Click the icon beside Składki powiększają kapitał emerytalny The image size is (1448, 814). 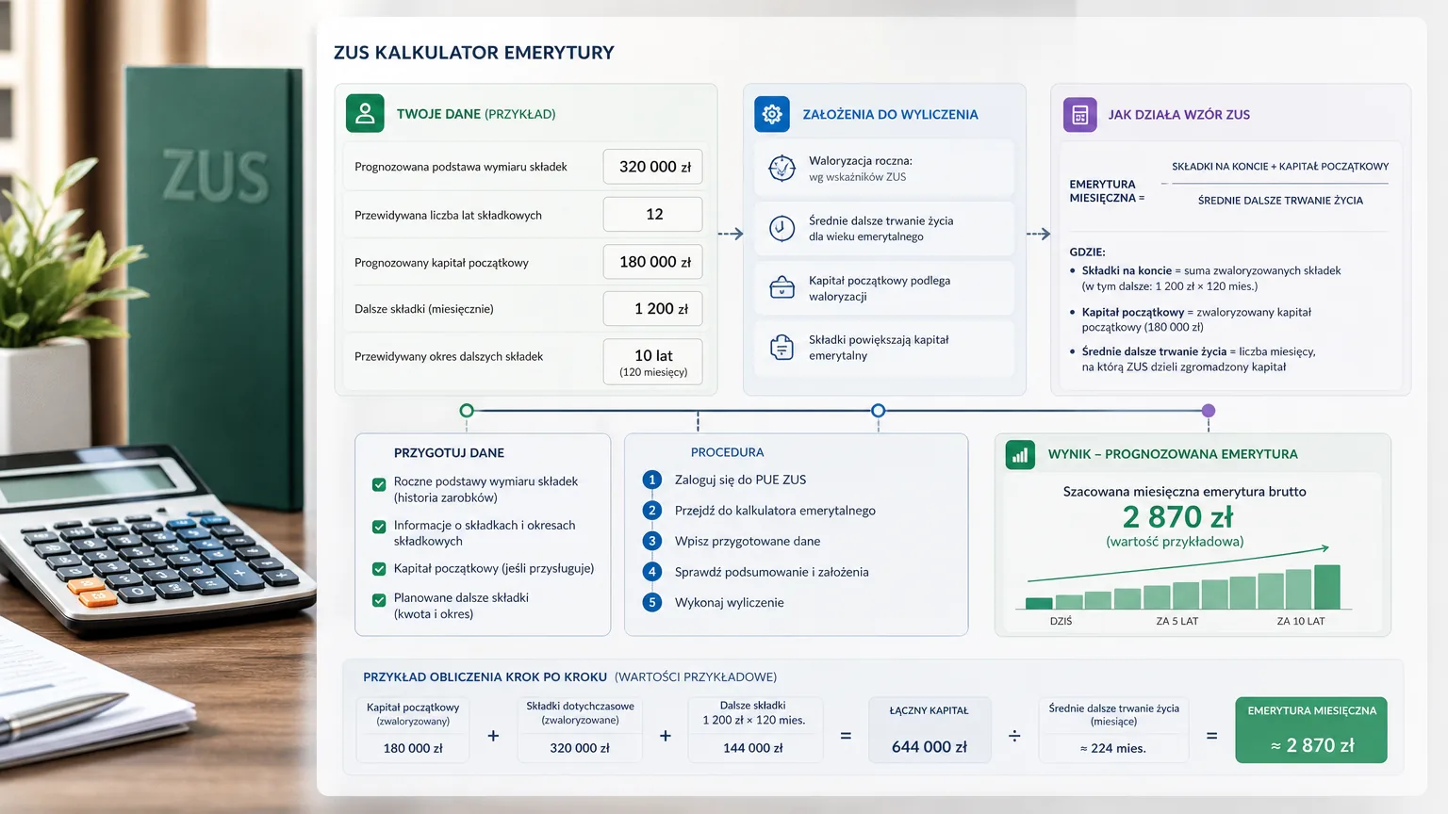782,347
